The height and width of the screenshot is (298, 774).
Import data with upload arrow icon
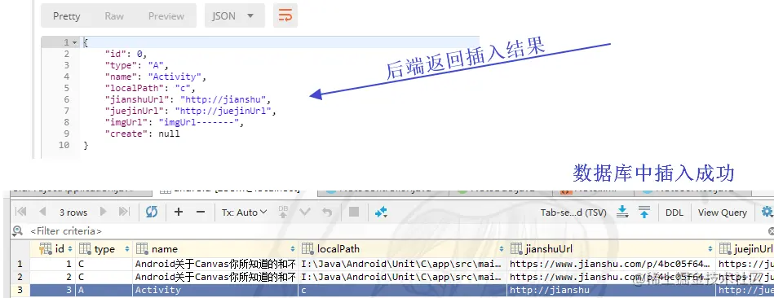644,212
